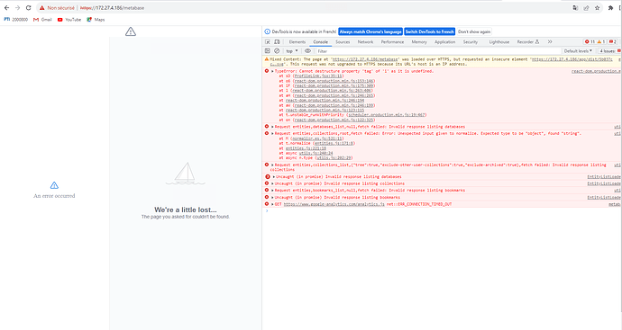Click the live expression eye icon

(307, 51)
